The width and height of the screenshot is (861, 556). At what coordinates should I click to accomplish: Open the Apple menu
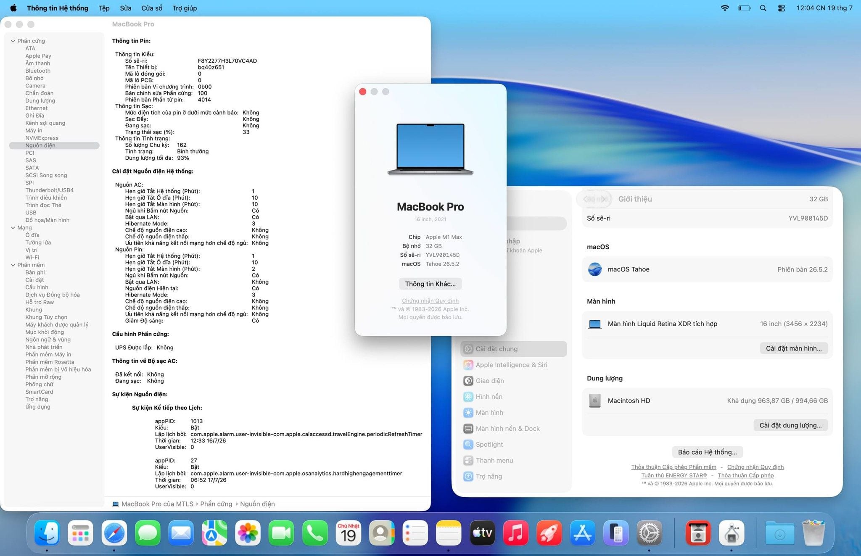[13, 8]
